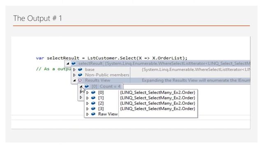Image resolution: width=263 pixels, height=148 pixels.
Task: Expand the base node
Action: tap(74, 69)
